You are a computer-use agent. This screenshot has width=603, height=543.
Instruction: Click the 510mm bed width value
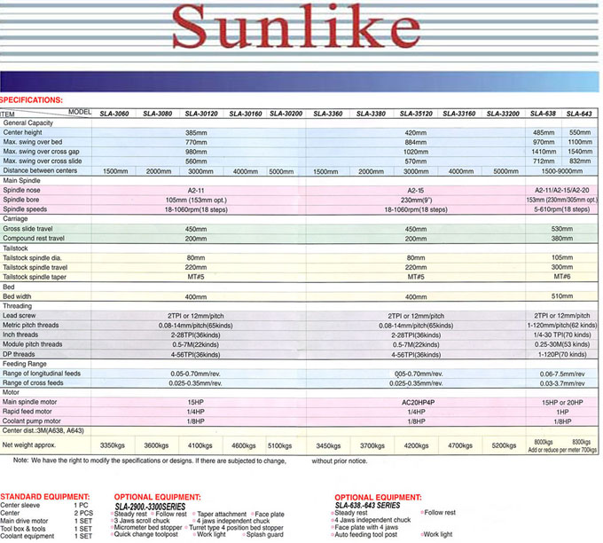562,296
